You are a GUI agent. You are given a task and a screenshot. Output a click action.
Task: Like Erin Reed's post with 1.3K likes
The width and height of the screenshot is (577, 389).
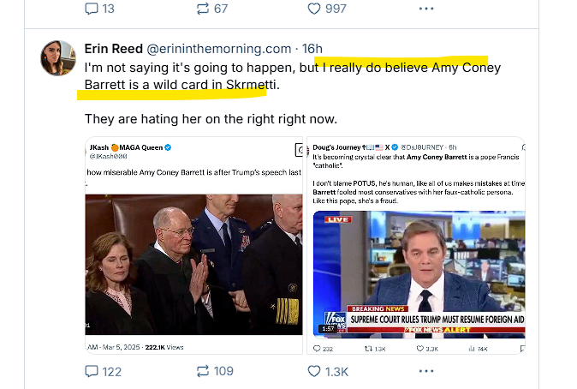point(314,372)
